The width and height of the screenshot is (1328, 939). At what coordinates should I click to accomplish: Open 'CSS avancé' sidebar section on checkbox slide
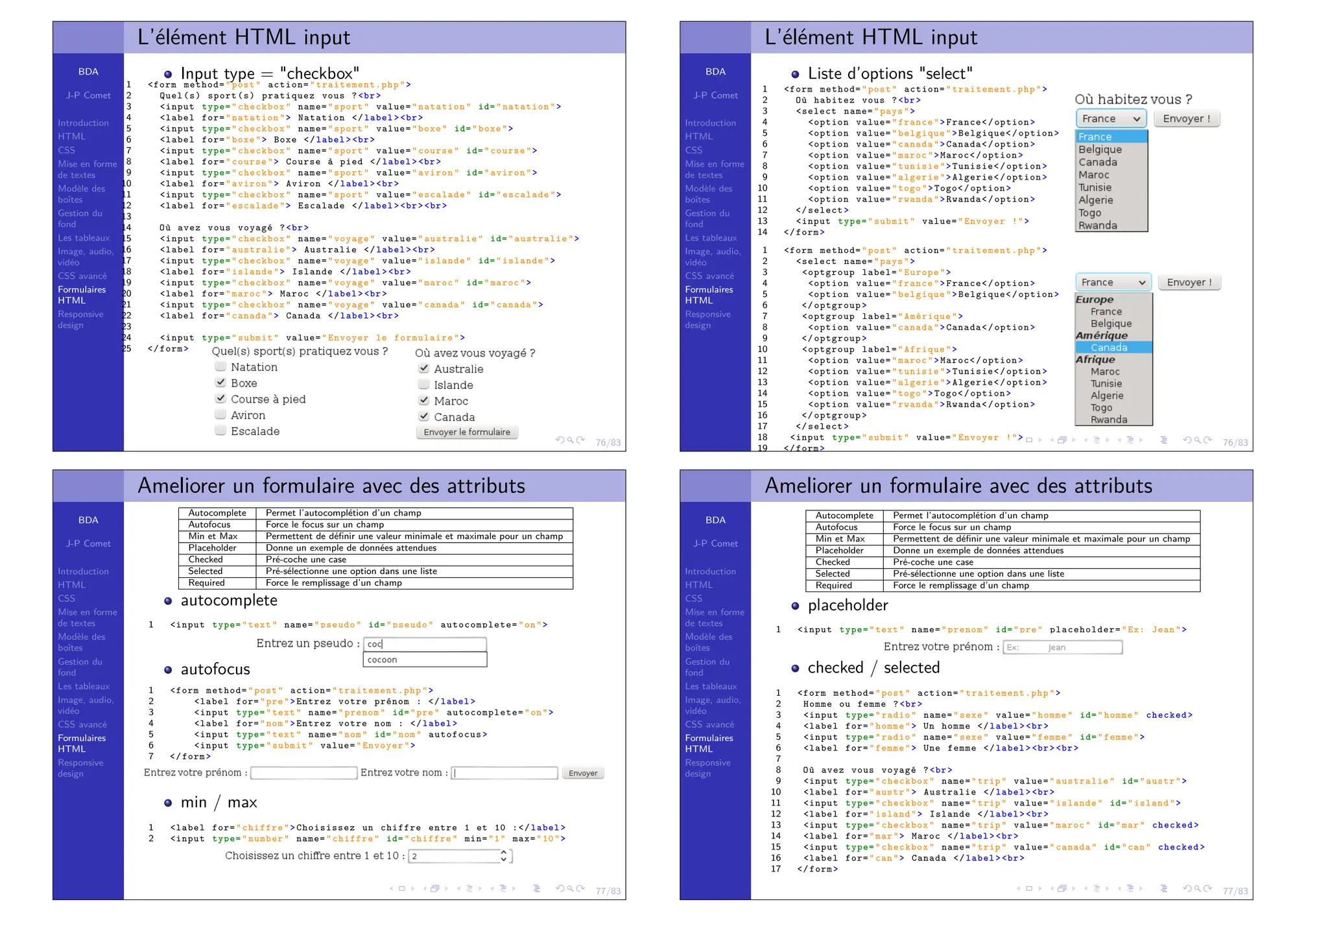point(82,276)
